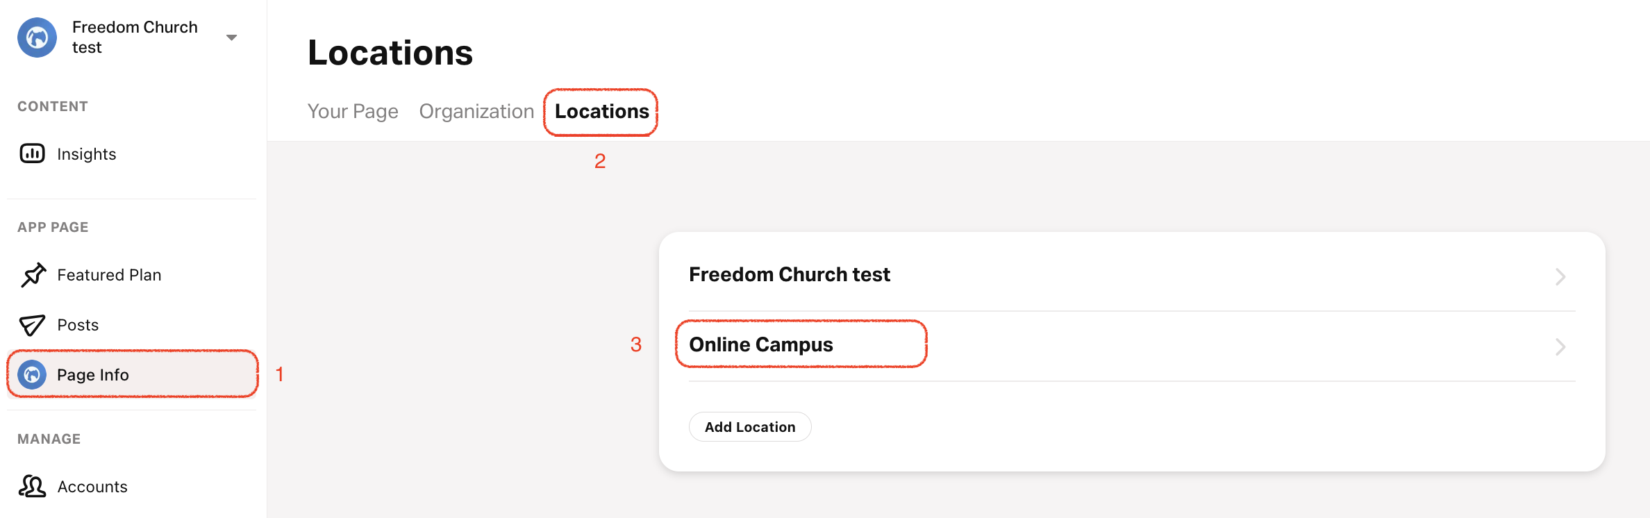Switch to the Your Page tab
The width and height of the screenshot is (1650, 518).
click(353, 111)
